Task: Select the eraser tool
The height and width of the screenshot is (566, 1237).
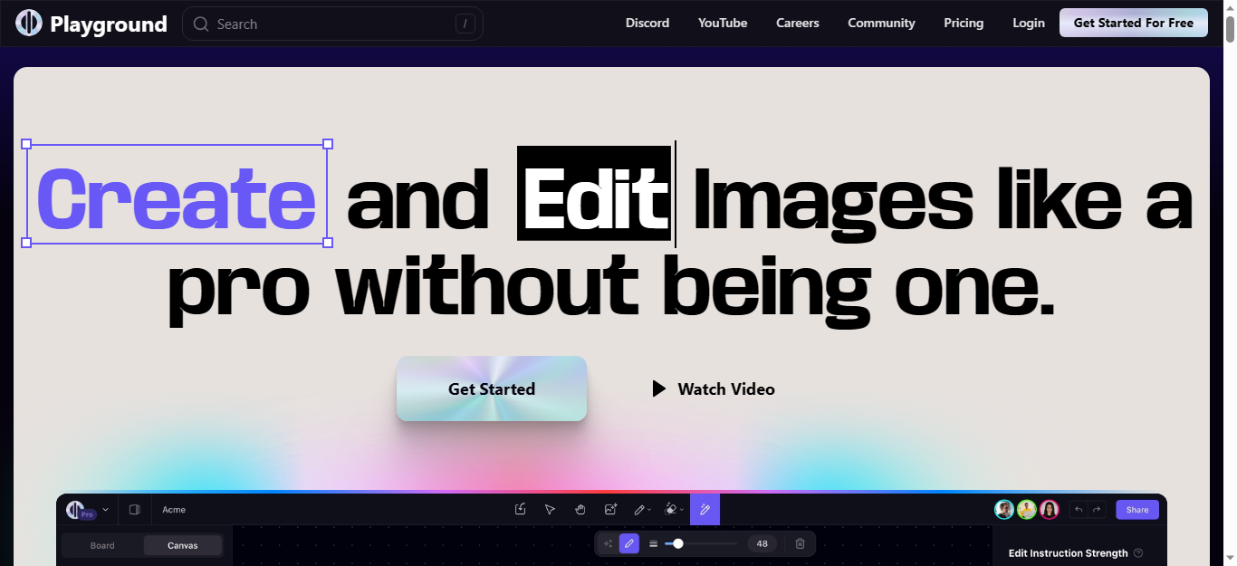Action: (x=671, y=510)
